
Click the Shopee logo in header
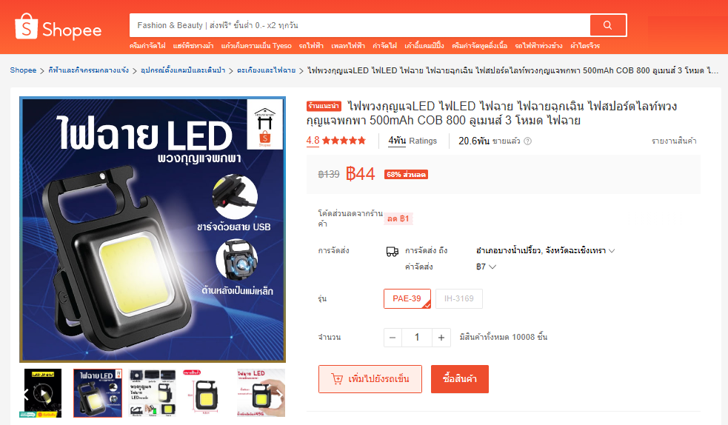point(59,27)
